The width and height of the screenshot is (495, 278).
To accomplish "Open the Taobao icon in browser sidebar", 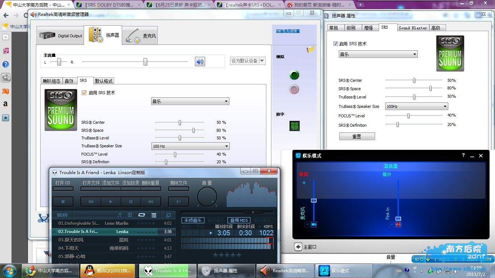I will coord(6,91).
